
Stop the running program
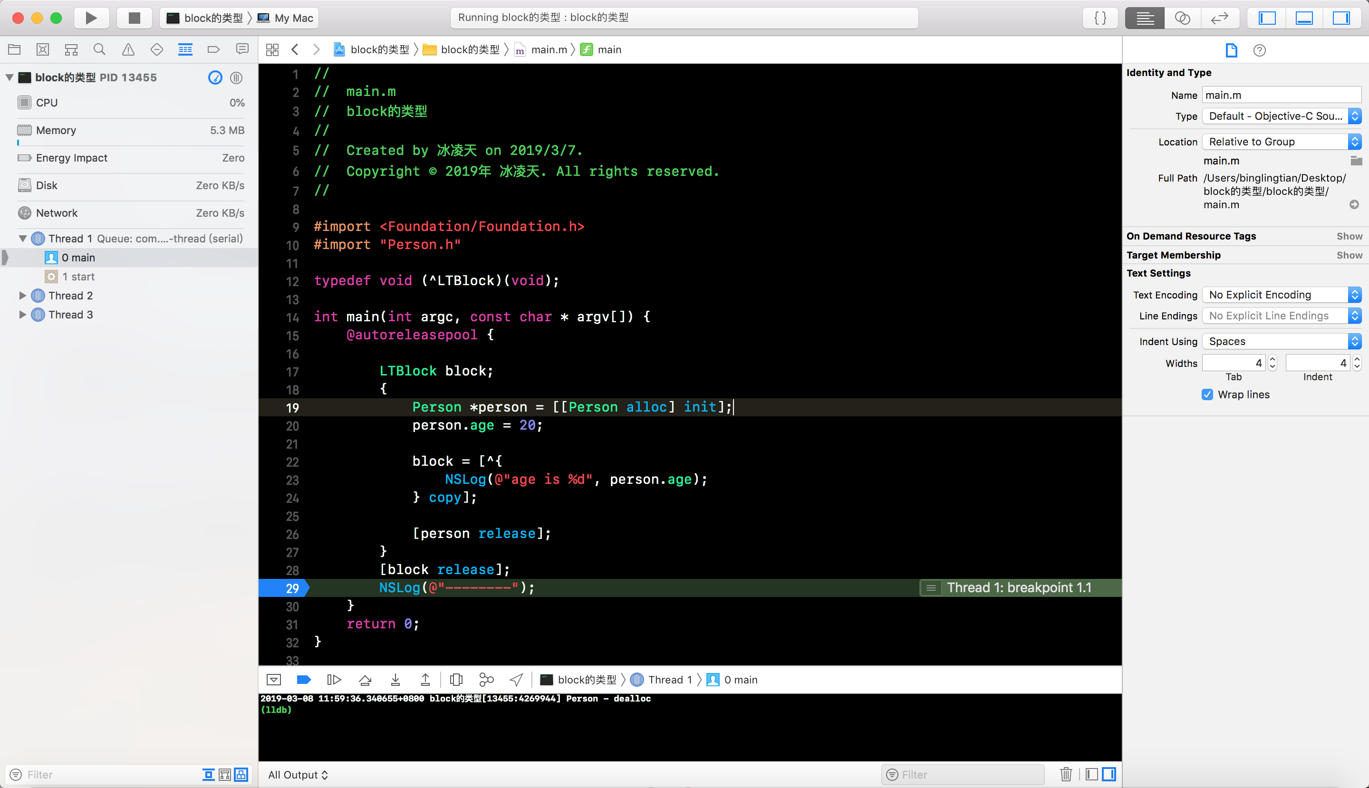[x=134, y=18]
